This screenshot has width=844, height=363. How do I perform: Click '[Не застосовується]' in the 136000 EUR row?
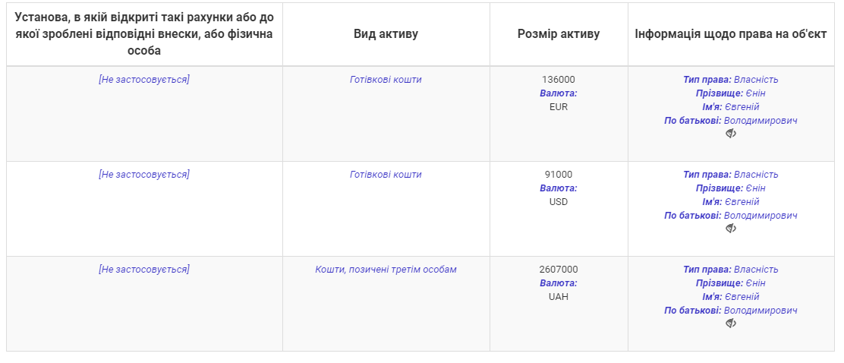(144, 80)
